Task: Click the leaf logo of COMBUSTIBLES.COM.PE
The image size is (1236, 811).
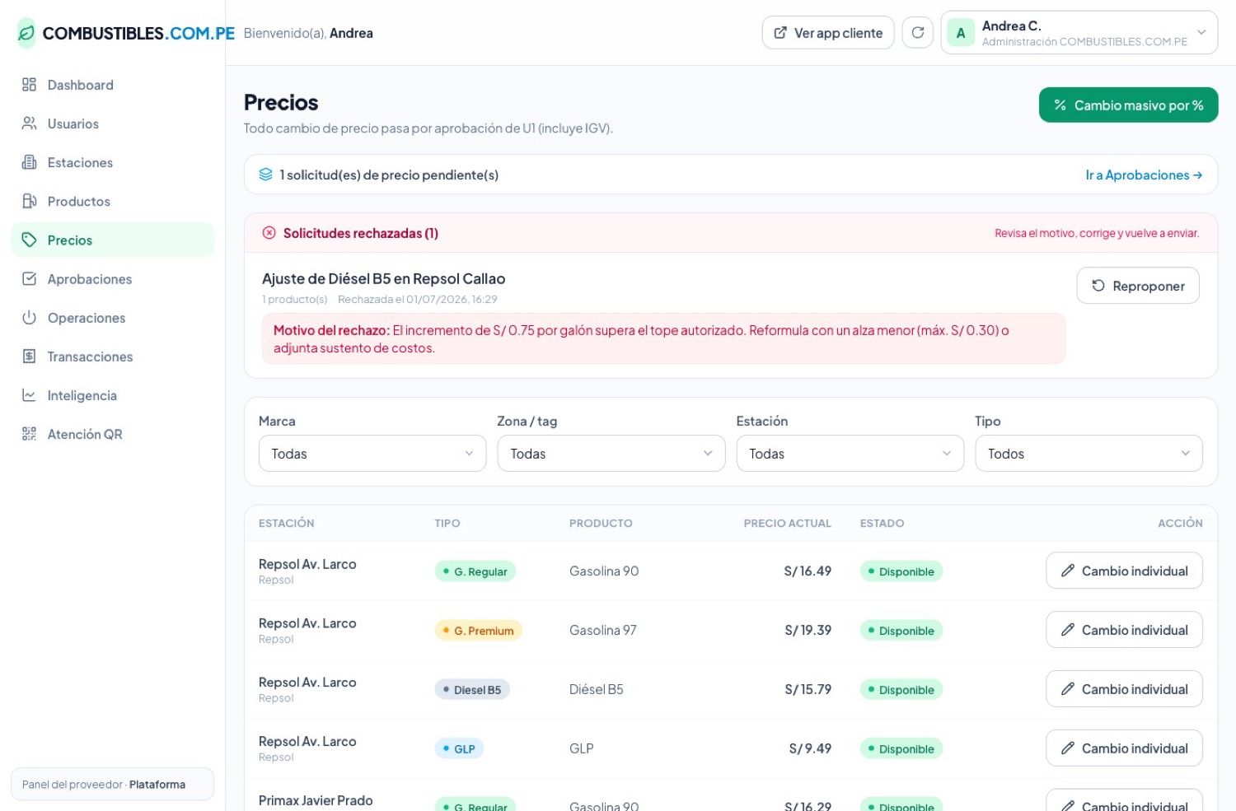Action: point(26,33)
